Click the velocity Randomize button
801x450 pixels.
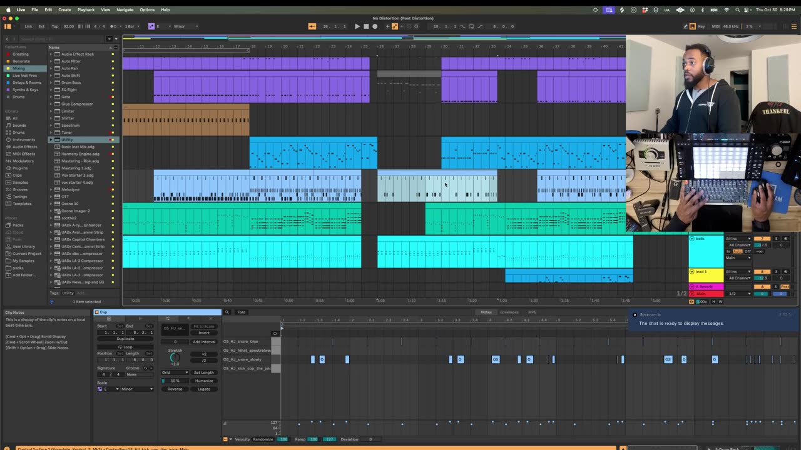coord(263,439)
